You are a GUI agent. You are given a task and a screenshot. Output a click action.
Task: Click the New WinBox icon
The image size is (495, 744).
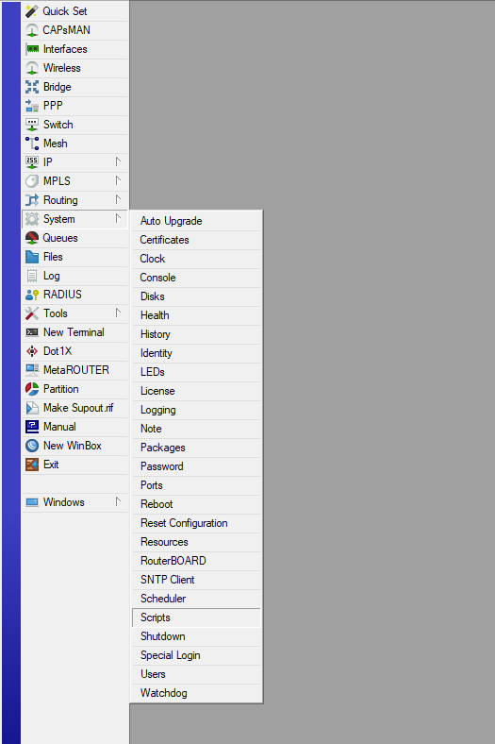[32, 446]
